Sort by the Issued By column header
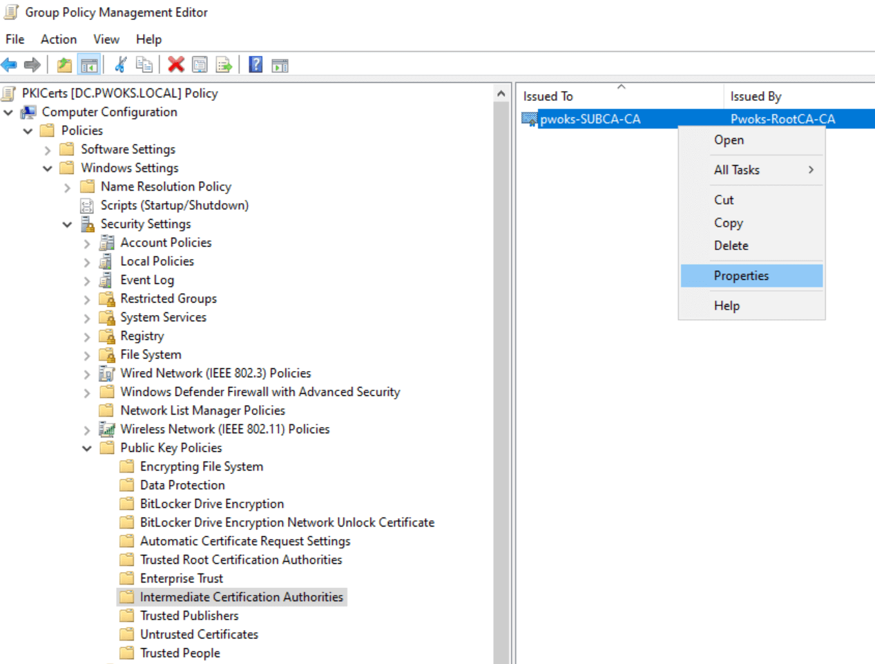Image resolution: width=875 pixels, height=664 pixels. point(799,96)
